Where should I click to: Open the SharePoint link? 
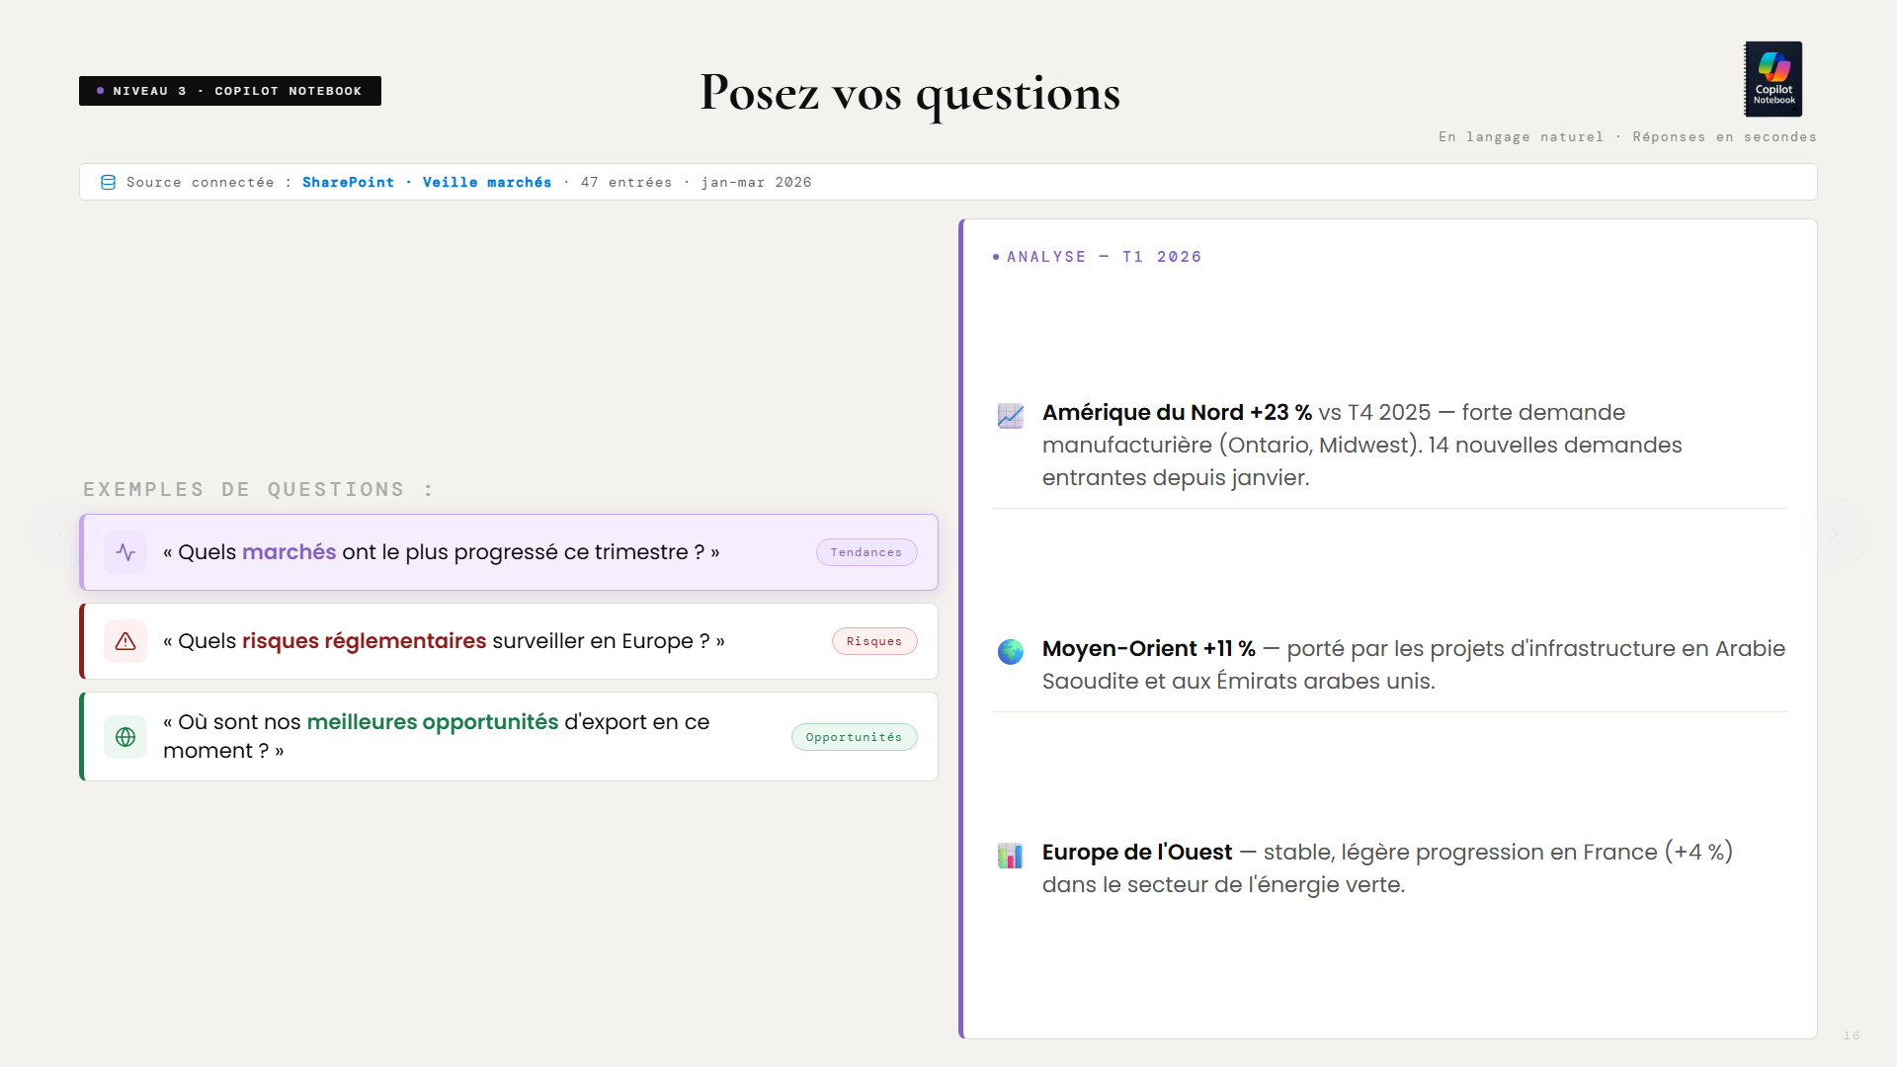pos(348,182)
